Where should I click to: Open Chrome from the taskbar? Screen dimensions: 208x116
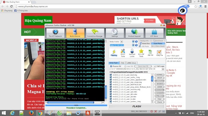point(40,113)
